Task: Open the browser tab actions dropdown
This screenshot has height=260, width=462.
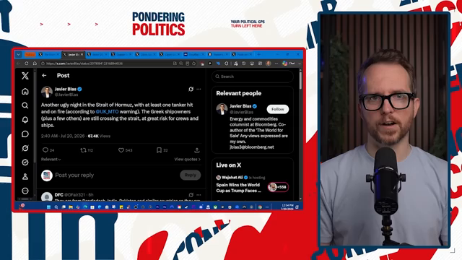Action: 19,55
